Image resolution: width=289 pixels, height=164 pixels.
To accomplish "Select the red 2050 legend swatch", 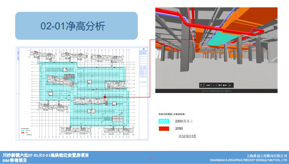I will (164, 129).
